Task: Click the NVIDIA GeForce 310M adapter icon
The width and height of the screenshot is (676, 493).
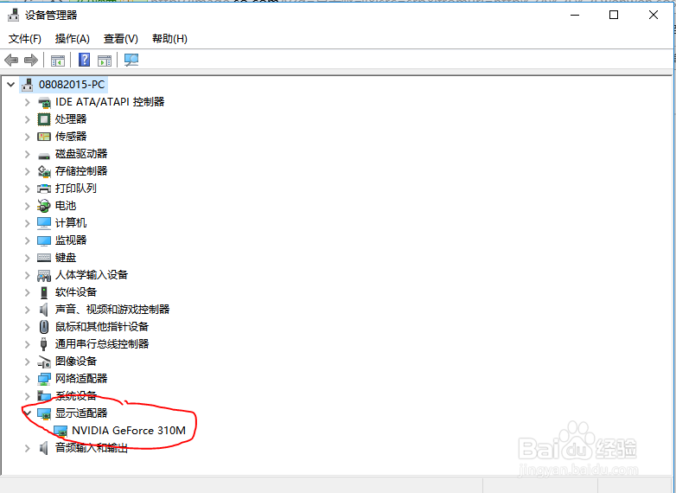Action: pos(61,431)
